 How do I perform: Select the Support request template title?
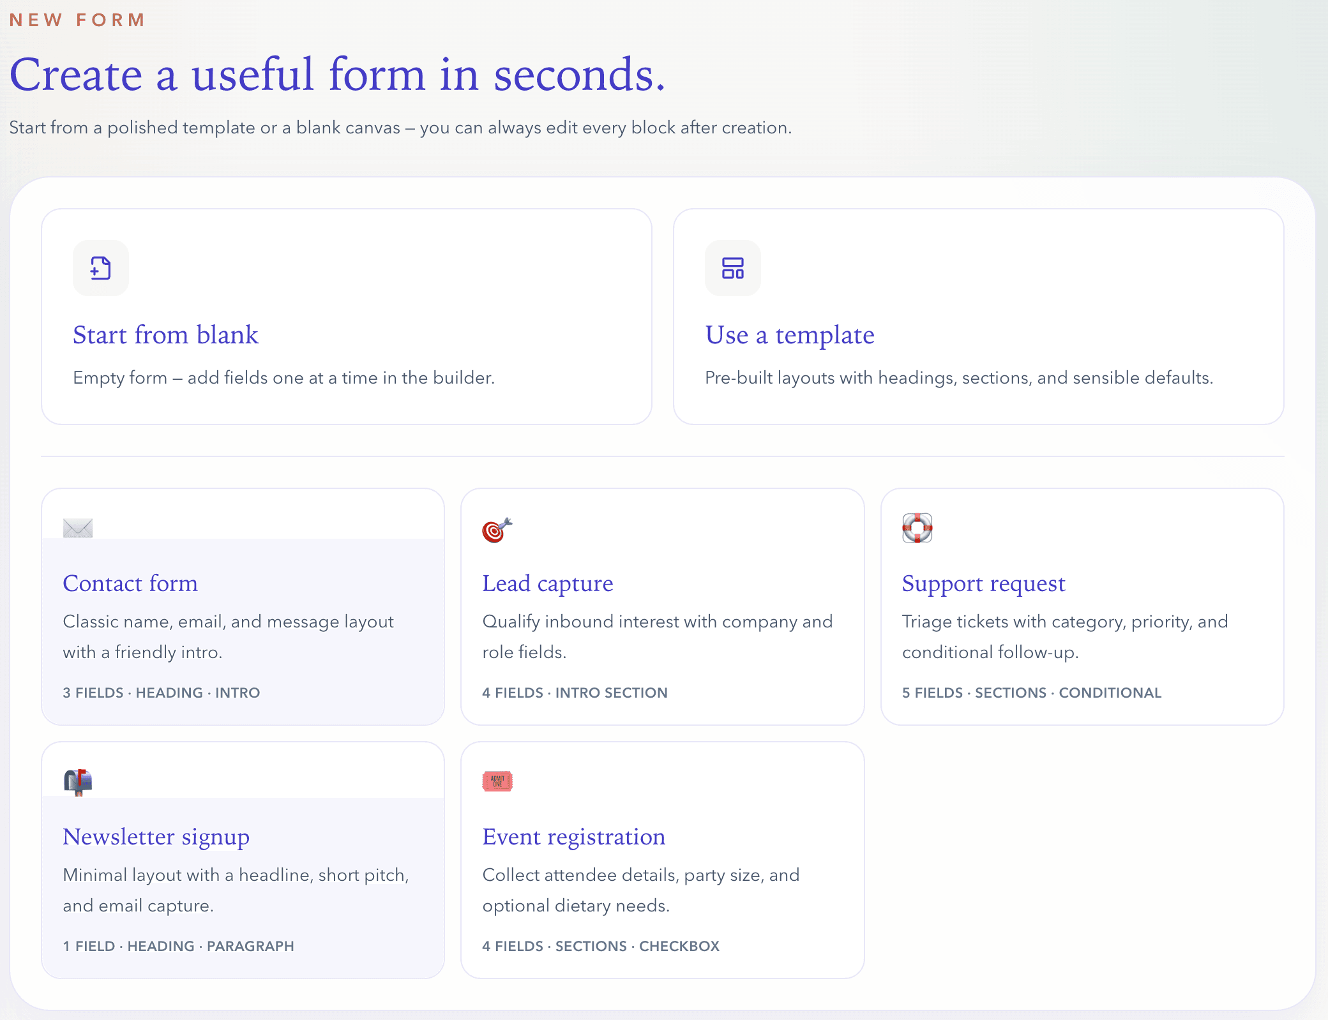coord(983,583)
